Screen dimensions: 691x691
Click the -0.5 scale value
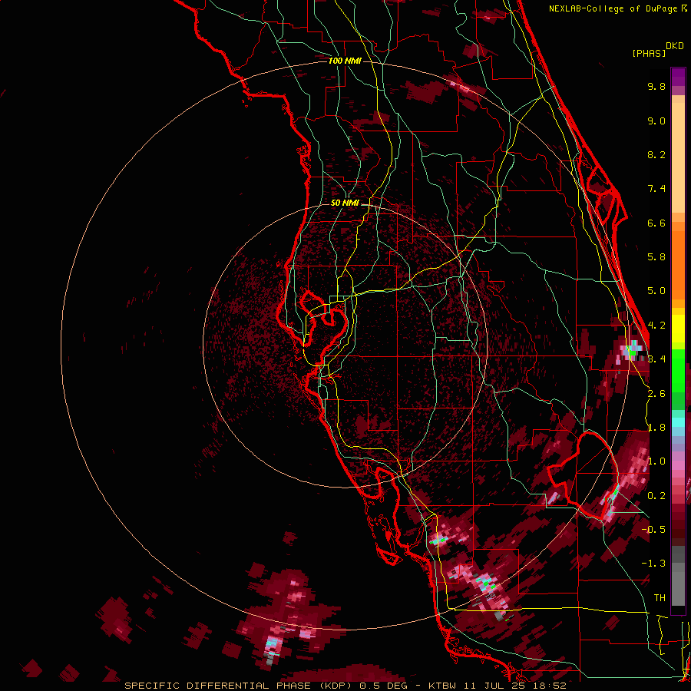[x=653, y=529]
